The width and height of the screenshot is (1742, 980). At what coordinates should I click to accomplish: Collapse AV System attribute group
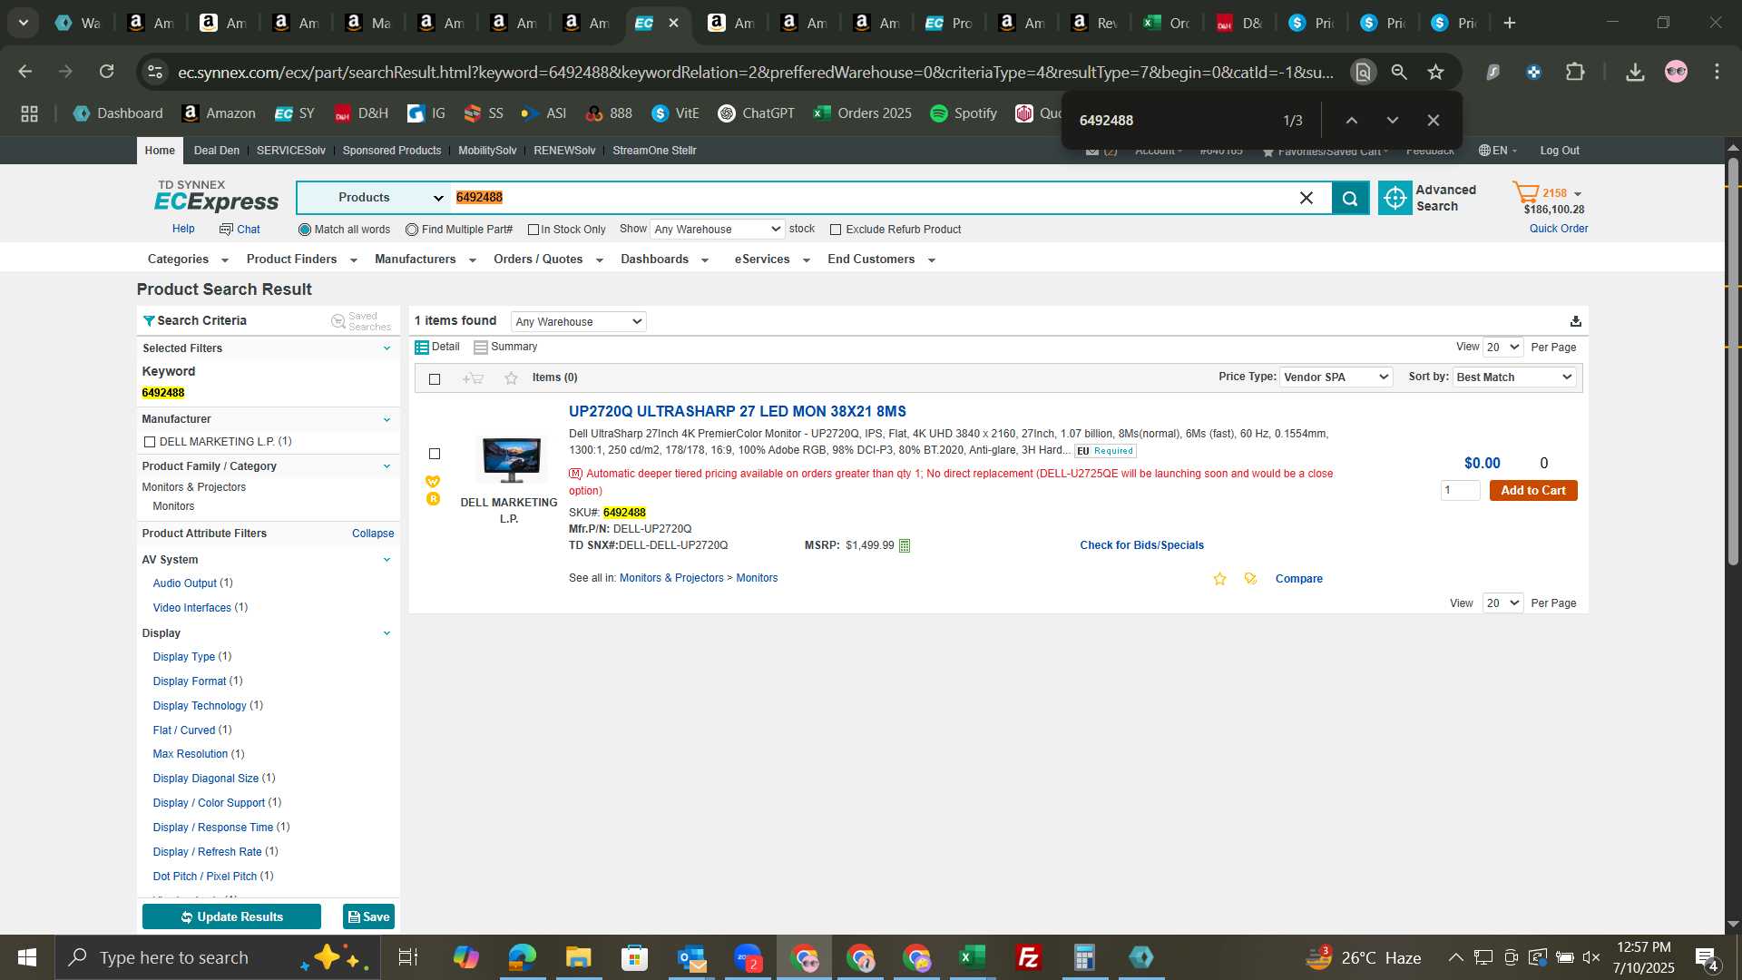(x=387, y=560)
